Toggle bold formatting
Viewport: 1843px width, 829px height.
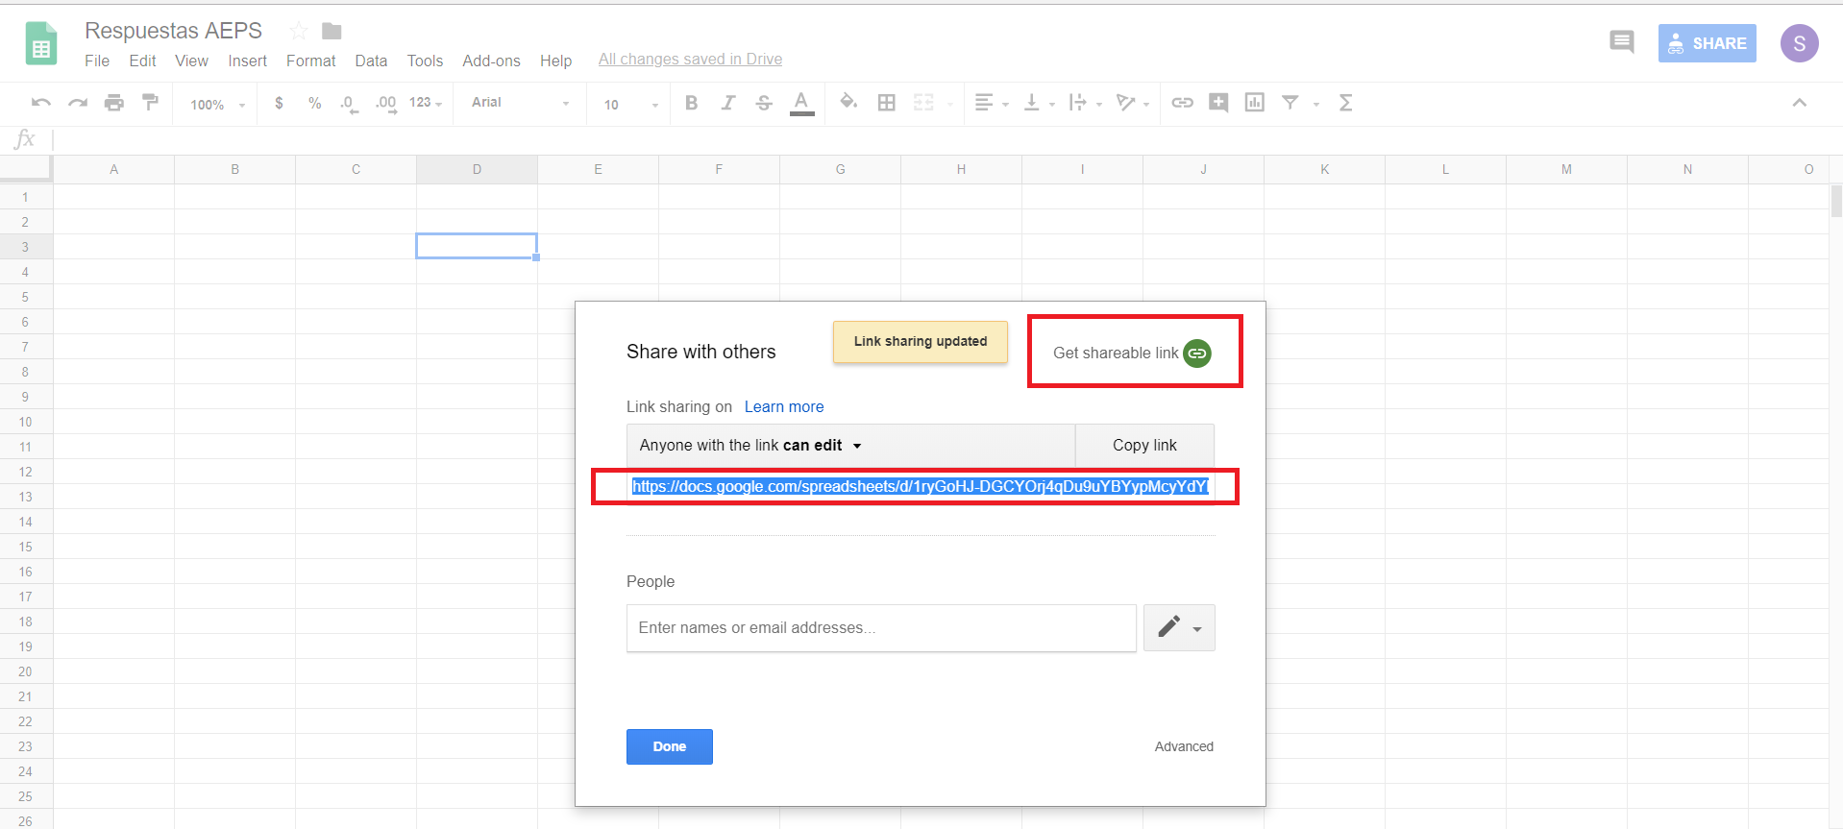(691, 103)
